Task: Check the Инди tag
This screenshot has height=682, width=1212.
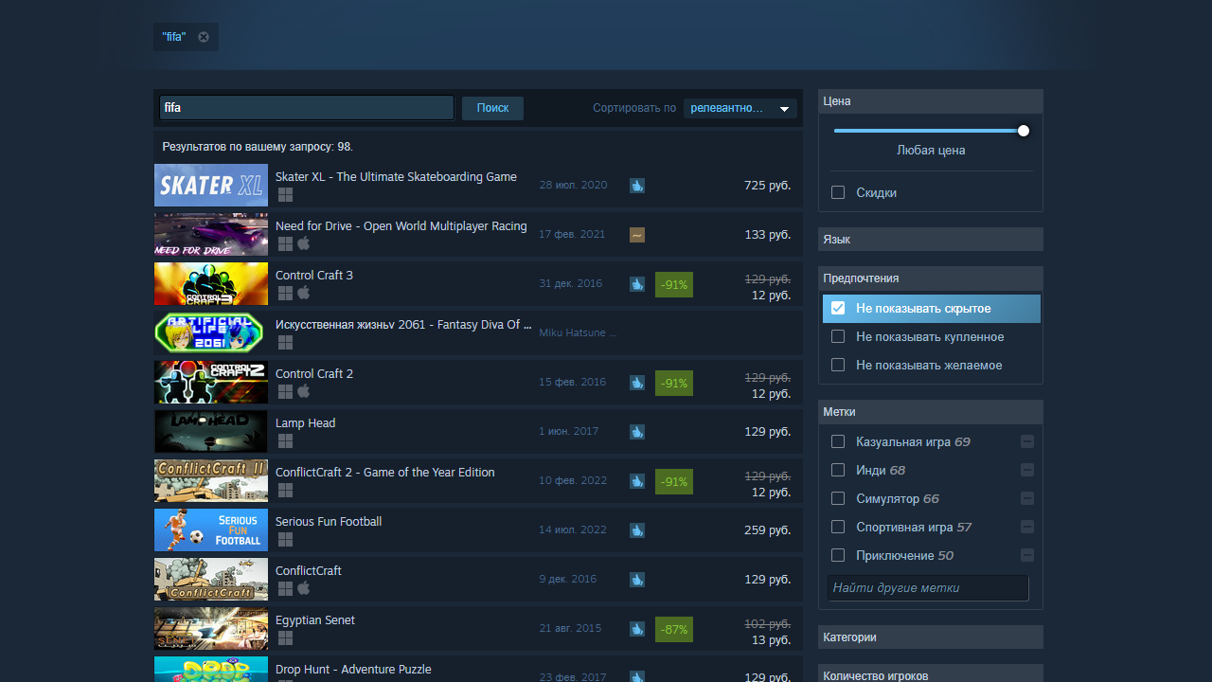Action: coord(838,470)
